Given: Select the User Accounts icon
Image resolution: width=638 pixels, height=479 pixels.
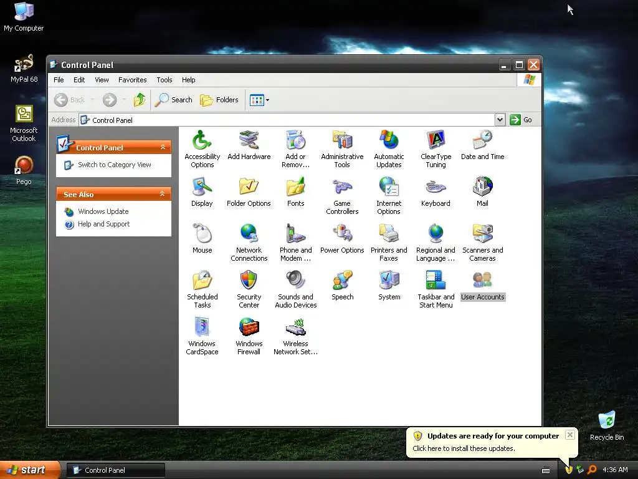Looking at the screenshot, I should tap(482, 286).
